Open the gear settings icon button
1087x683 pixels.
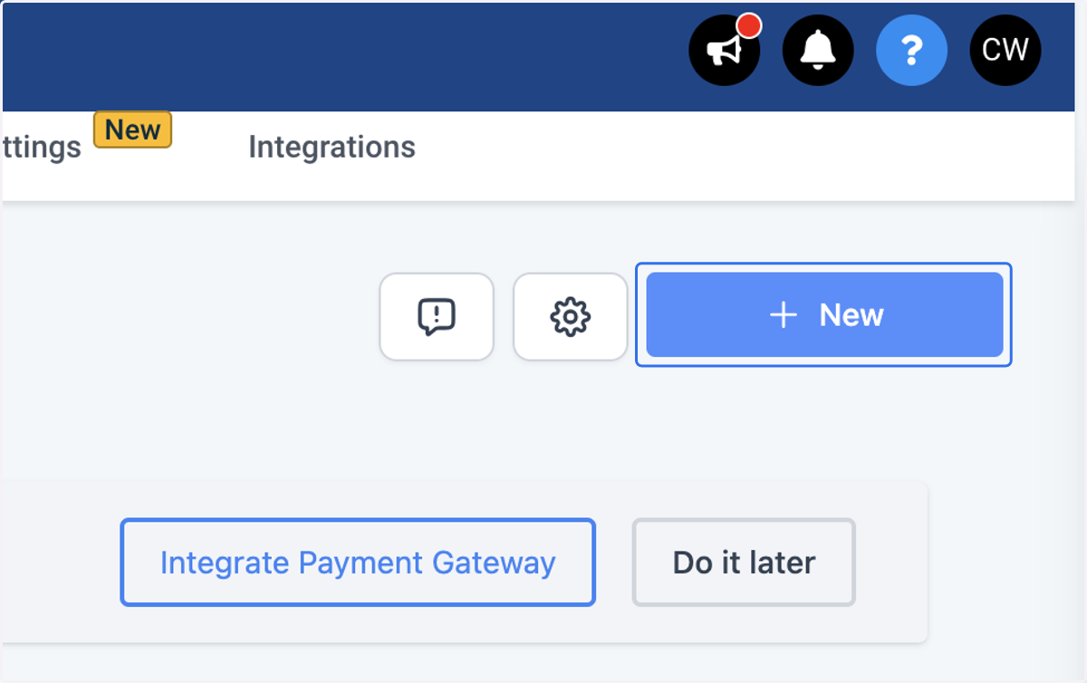[x=571, y=317]
